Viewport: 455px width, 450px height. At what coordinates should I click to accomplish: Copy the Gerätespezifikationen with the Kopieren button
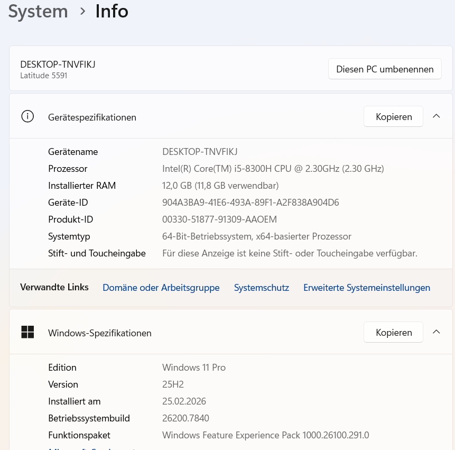[x=394, y=116]
